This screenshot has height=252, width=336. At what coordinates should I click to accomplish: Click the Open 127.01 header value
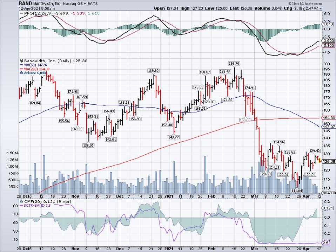(x=166, y=8)
